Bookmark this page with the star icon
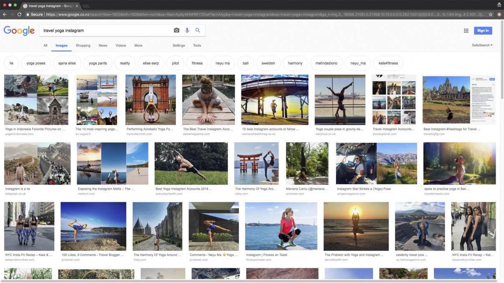The height and width of the screenshot is (283, 504). pos(491,14)
